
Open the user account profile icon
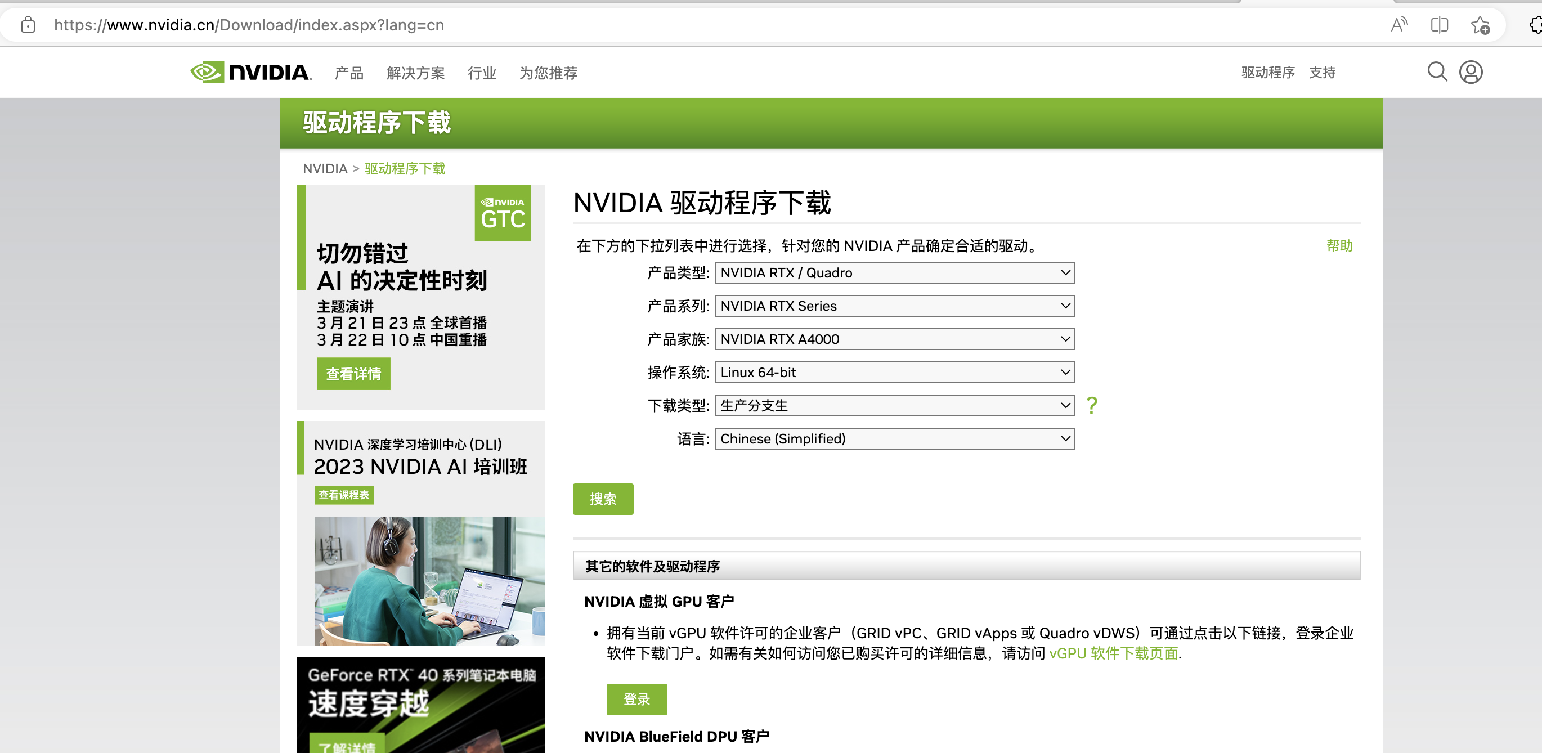click(1470, 72)
